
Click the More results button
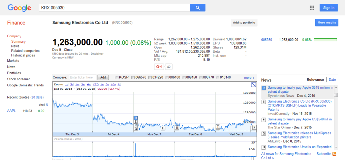click(x=327, y=23)
